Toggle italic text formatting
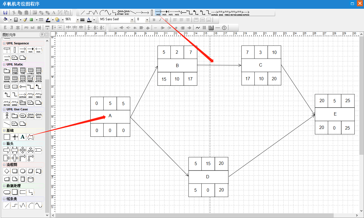This screenshot has width=364, height=218. click(160, 20)
